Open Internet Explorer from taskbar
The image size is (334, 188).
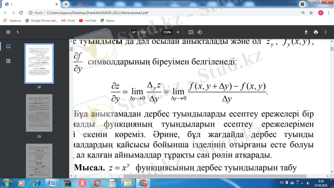tap(37, 183)
